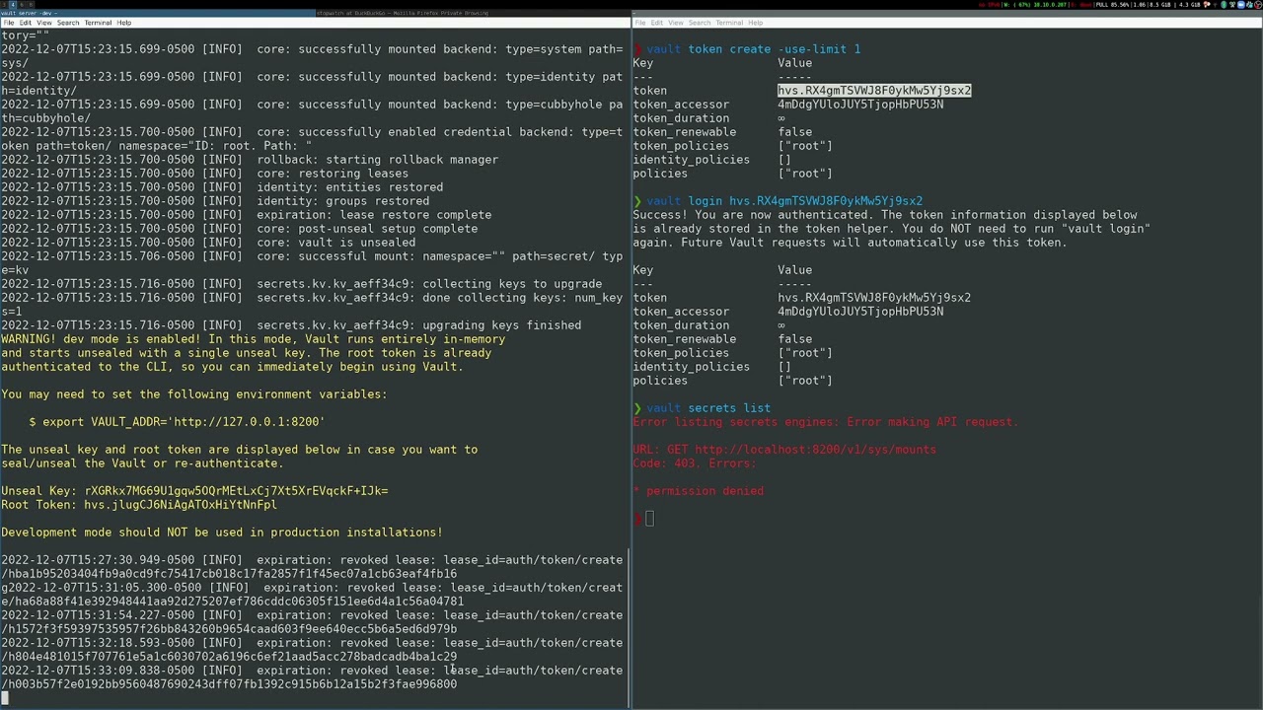Viewport: 1263px width, 710px height.
Task: Open the Help menu in the right terminal
Action: 756,23
